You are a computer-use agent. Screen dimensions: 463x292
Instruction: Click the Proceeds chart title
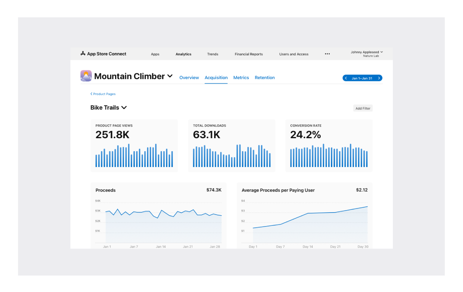pos(106,190)
